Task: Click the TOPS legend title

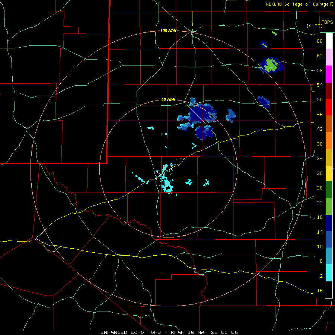Action: (x=327, y=22)
